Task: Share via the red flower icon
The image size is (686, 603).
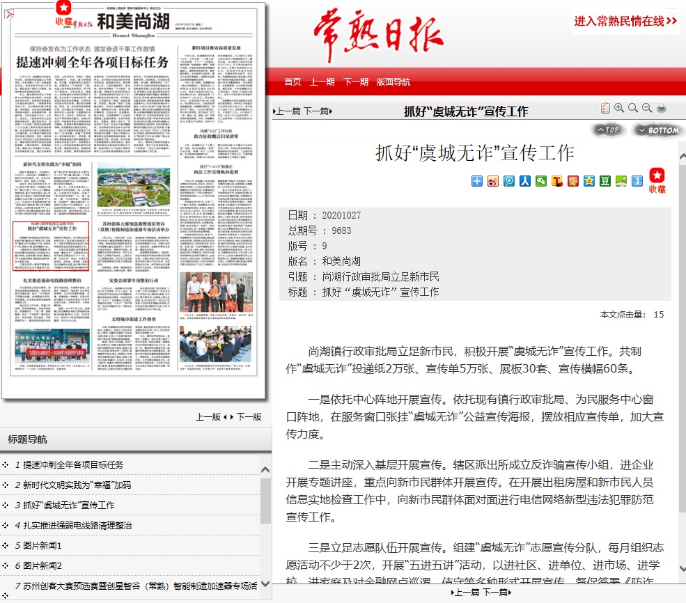Action: point(573,181)
